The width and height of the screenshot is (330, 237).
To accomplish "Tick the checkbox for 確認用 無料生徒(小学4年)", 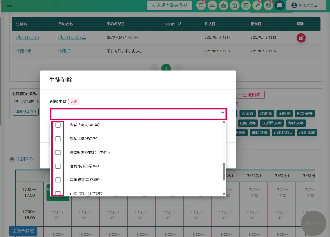I will (x=58, y=152).
